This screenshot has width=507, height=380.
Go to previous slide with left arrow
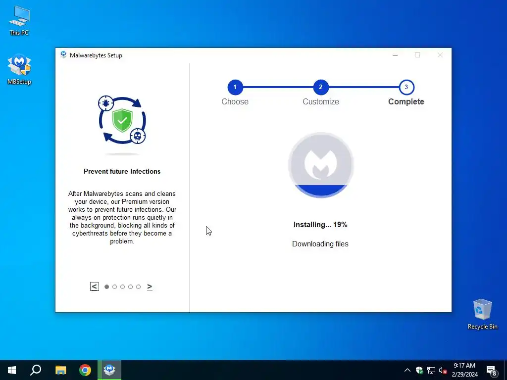click(x=95, y=286)
